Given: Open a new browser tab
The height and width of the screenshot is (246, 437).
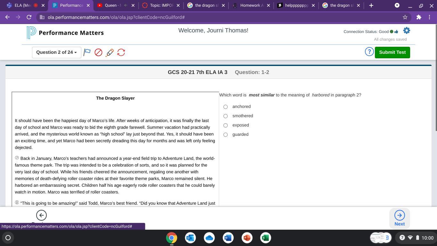Looking at the screenshot, I should (371, 5).
